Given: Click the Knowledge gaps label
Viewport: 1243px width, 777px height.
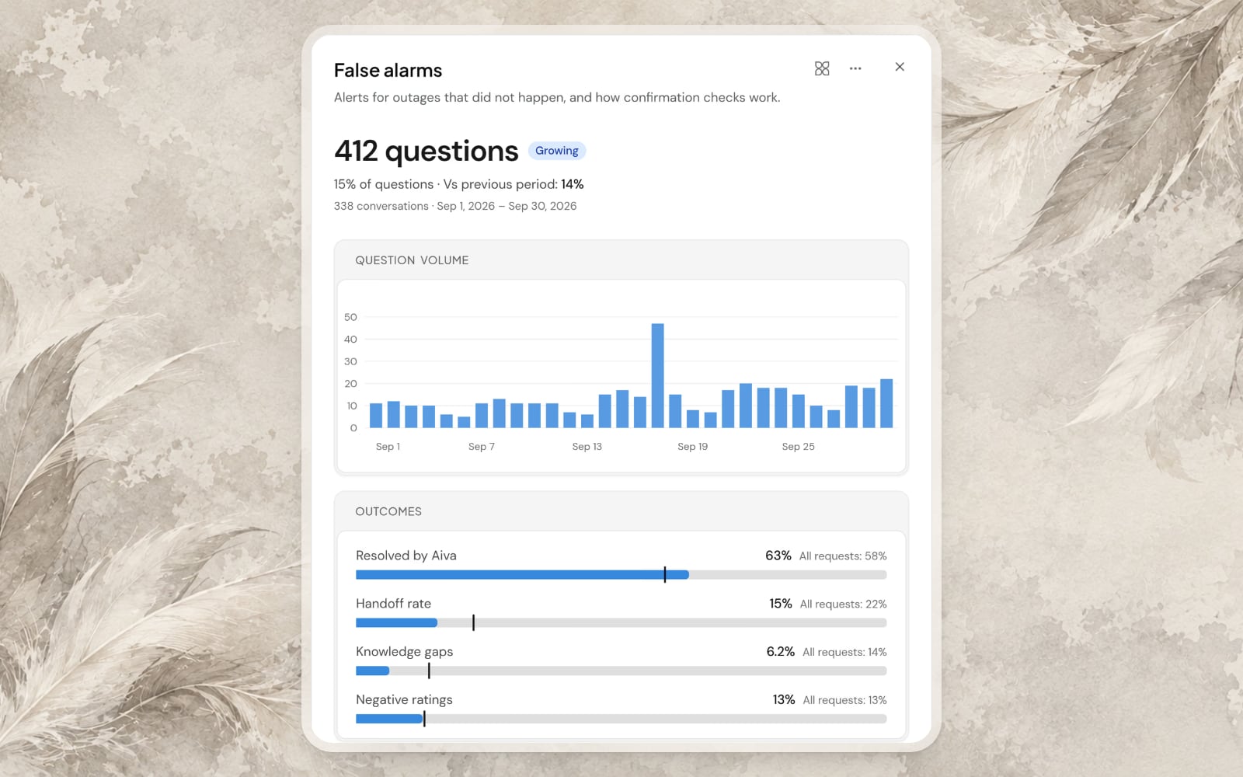Looking at the screenshot, I should (x=404, y=652).
